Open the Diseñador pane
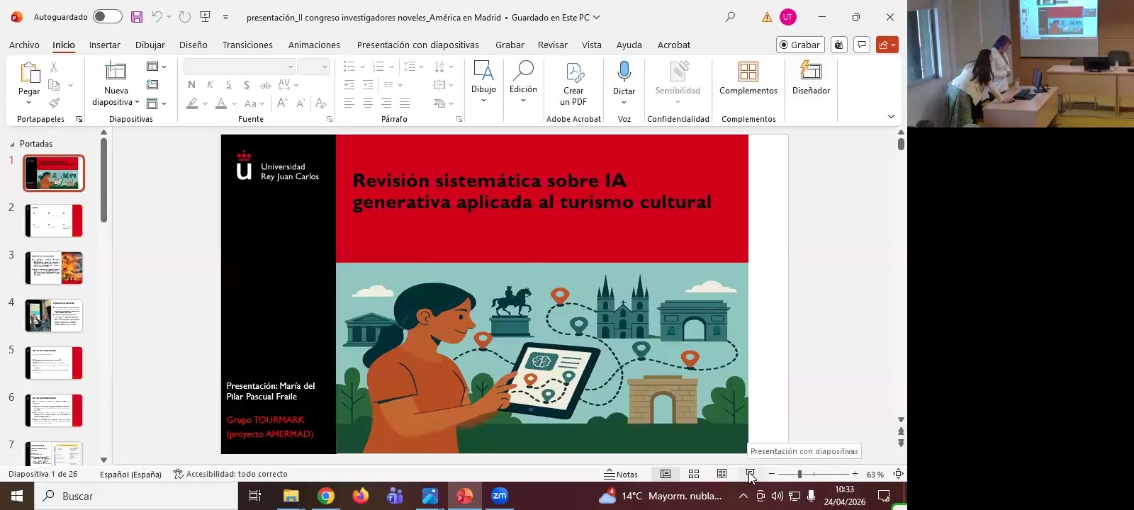 coord(811,78)
